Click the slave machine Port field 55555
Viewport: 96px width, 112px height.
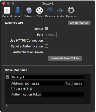78,83
